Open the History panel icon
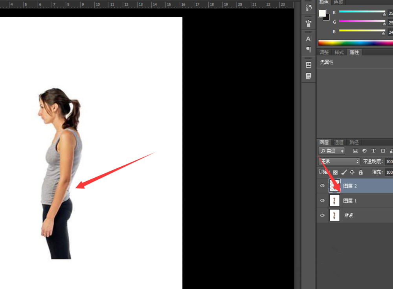Screen dimensions: 393x289 tap(309, 7)
